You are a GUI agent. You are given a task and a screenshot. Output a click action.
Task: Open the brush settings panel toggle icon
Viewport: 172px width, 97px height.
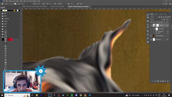tap(15, 4)
